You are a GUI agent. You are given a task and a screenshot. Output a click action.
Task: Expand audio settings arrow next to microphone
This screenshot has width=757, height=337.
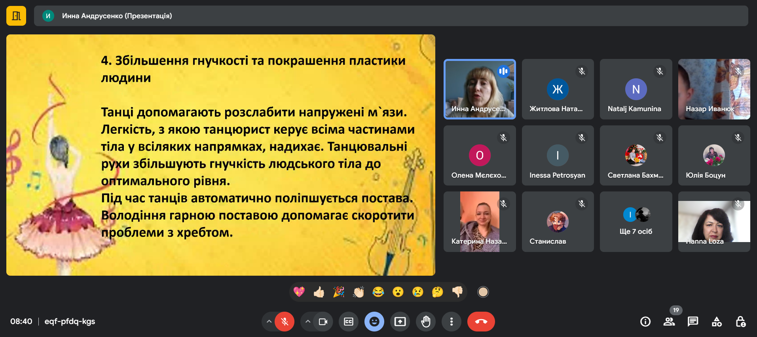[269, 322]
